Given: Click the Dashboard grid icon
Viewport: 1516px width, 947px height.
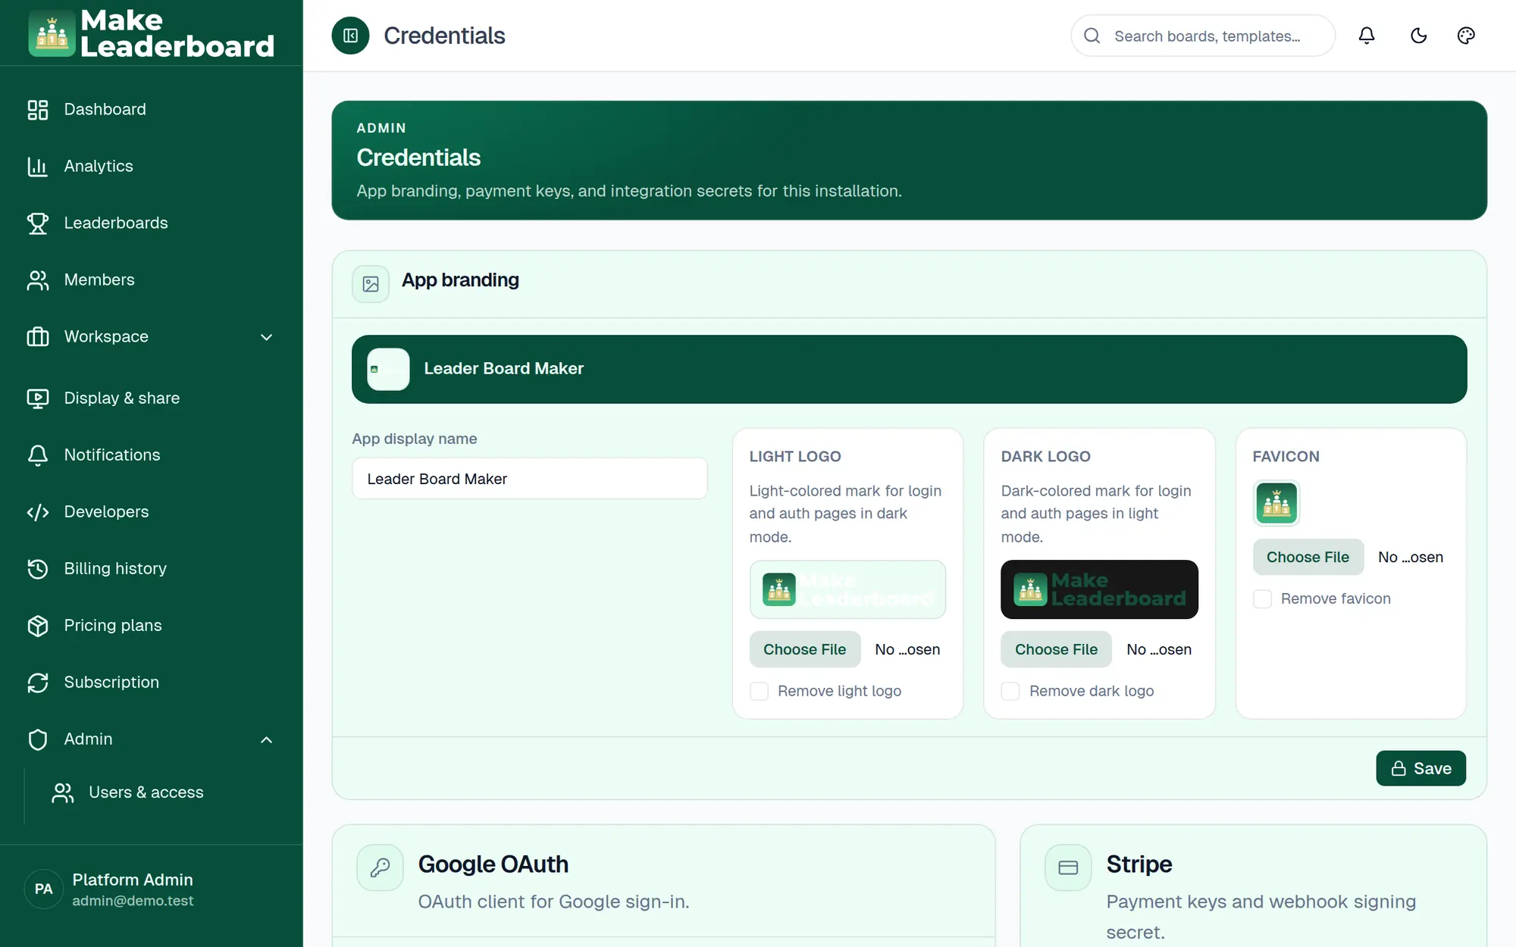Looking at the screenshot, I should pyautogui.click(x=38, y=110).
